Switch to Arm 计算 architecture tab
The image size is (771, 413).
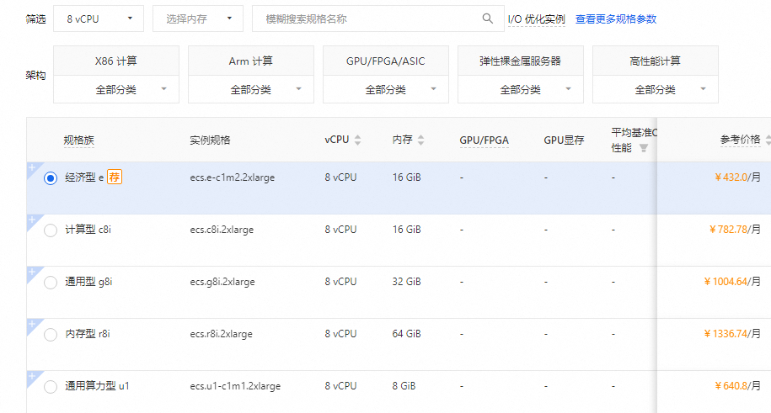point(251,61)
